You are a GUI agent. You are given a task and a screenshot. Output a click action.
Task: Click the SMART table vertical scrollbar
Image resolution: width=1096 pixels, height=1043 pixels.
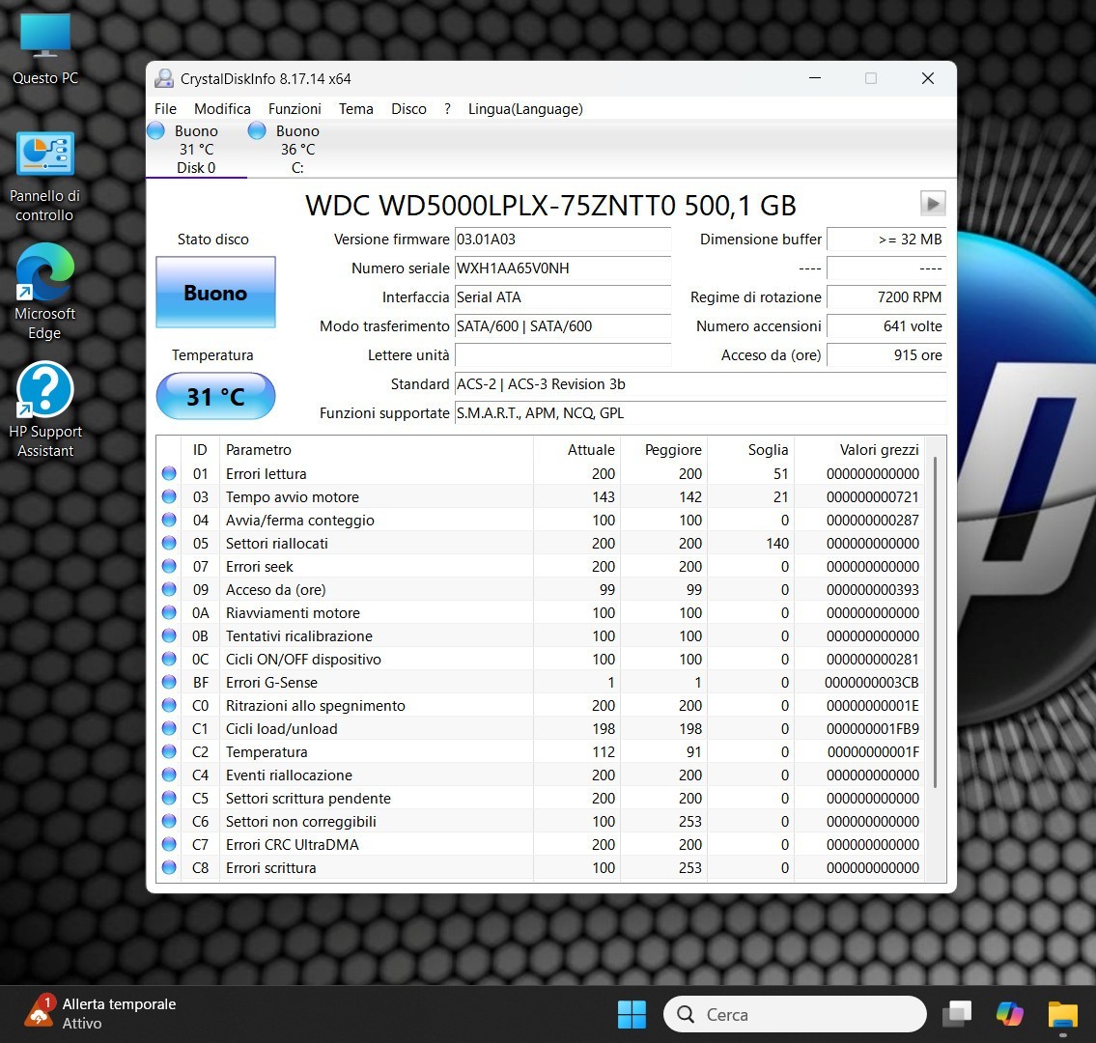(x=936, y=622)
